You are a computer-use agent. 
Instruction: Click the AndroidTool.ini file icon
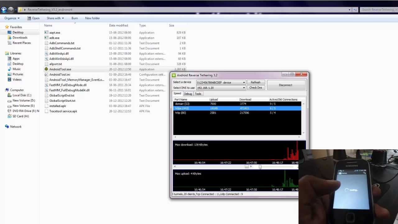46,75
